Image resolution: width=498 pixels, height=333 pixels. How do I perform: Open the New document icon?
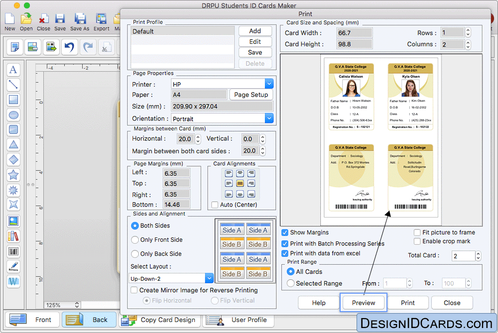(x=10, y=22)
